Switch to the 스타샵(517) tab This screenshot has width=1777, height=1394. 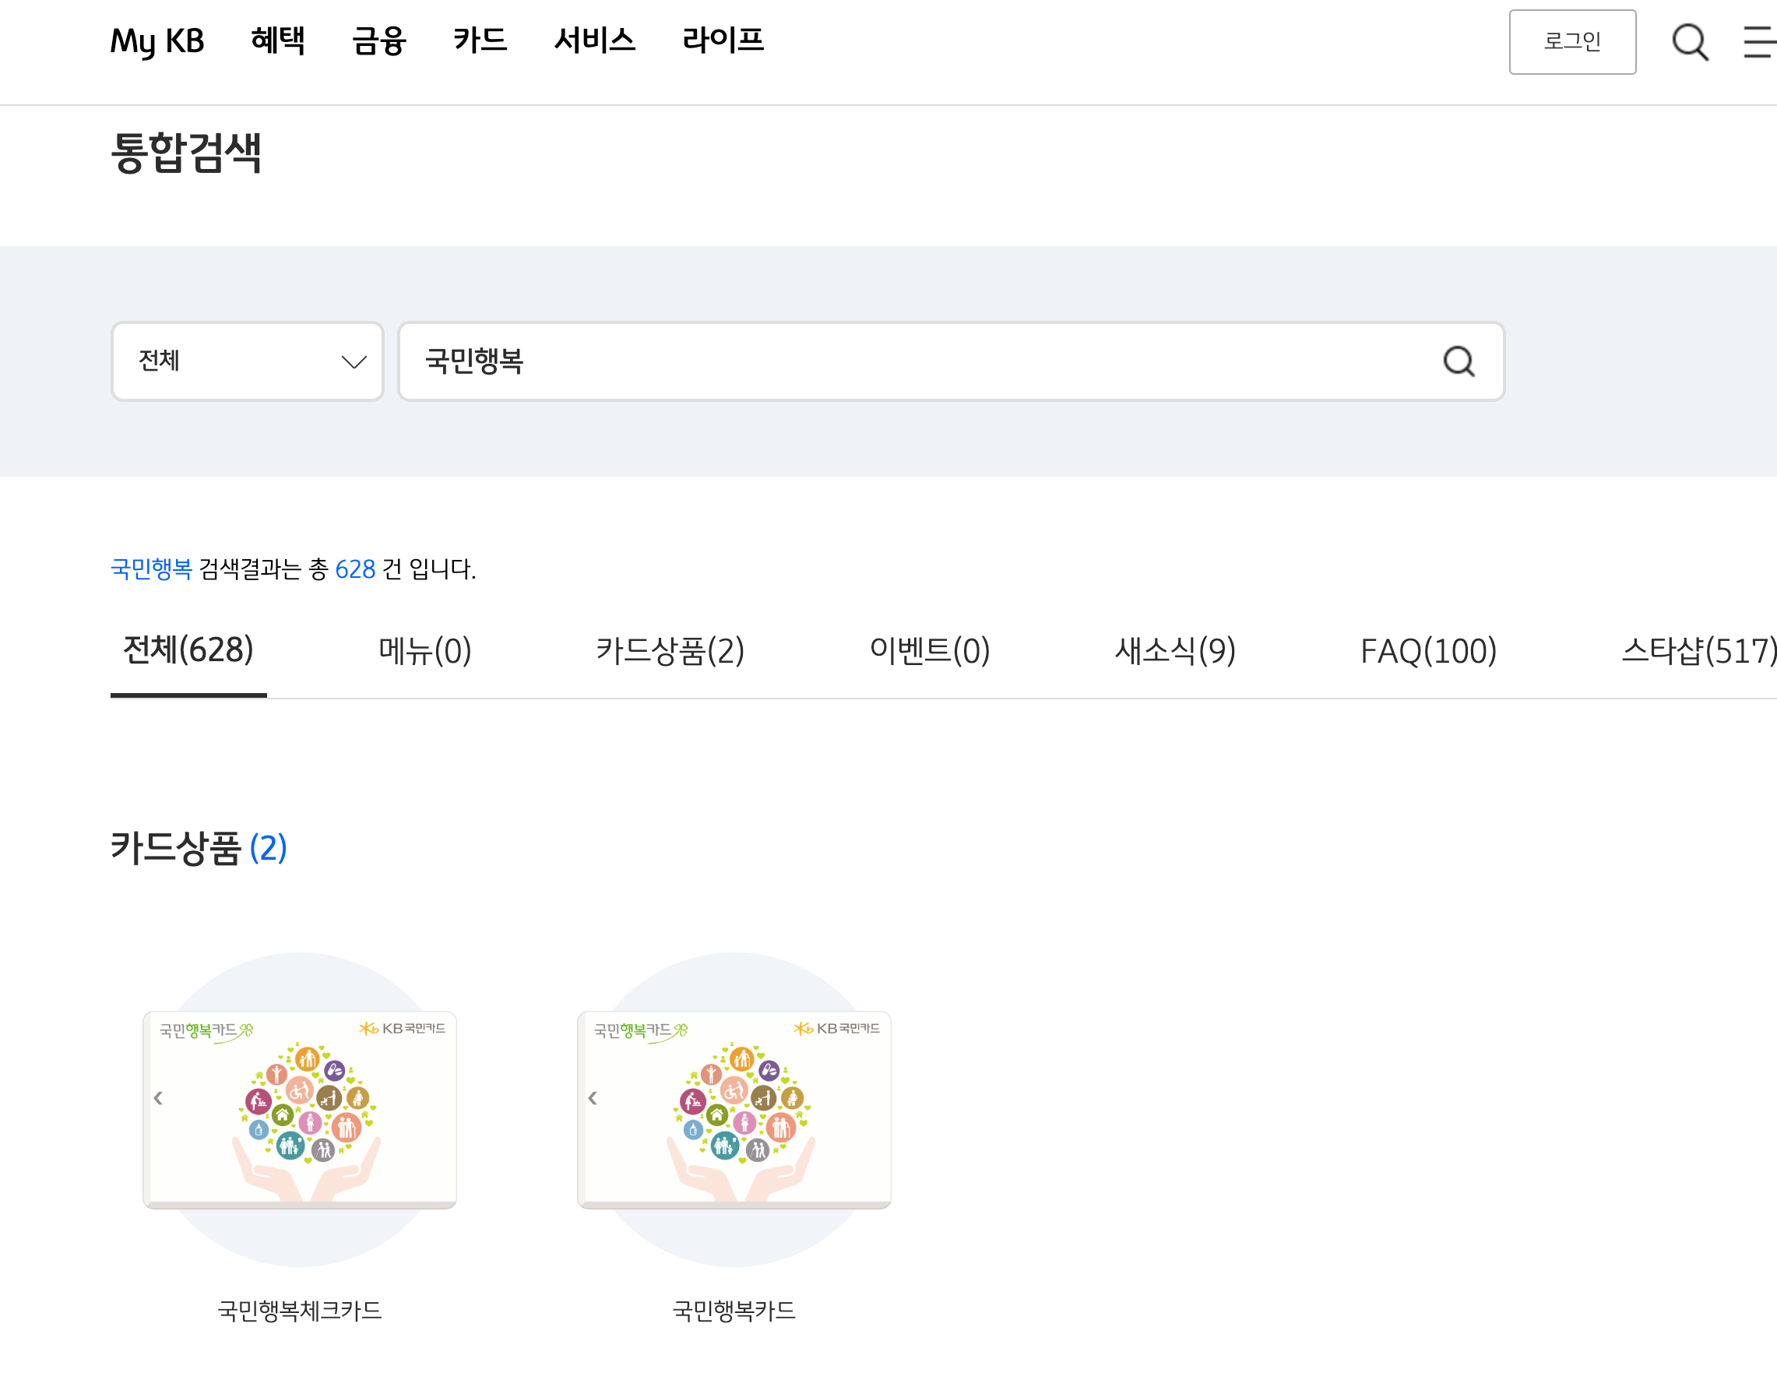[x=1697, y=651]
